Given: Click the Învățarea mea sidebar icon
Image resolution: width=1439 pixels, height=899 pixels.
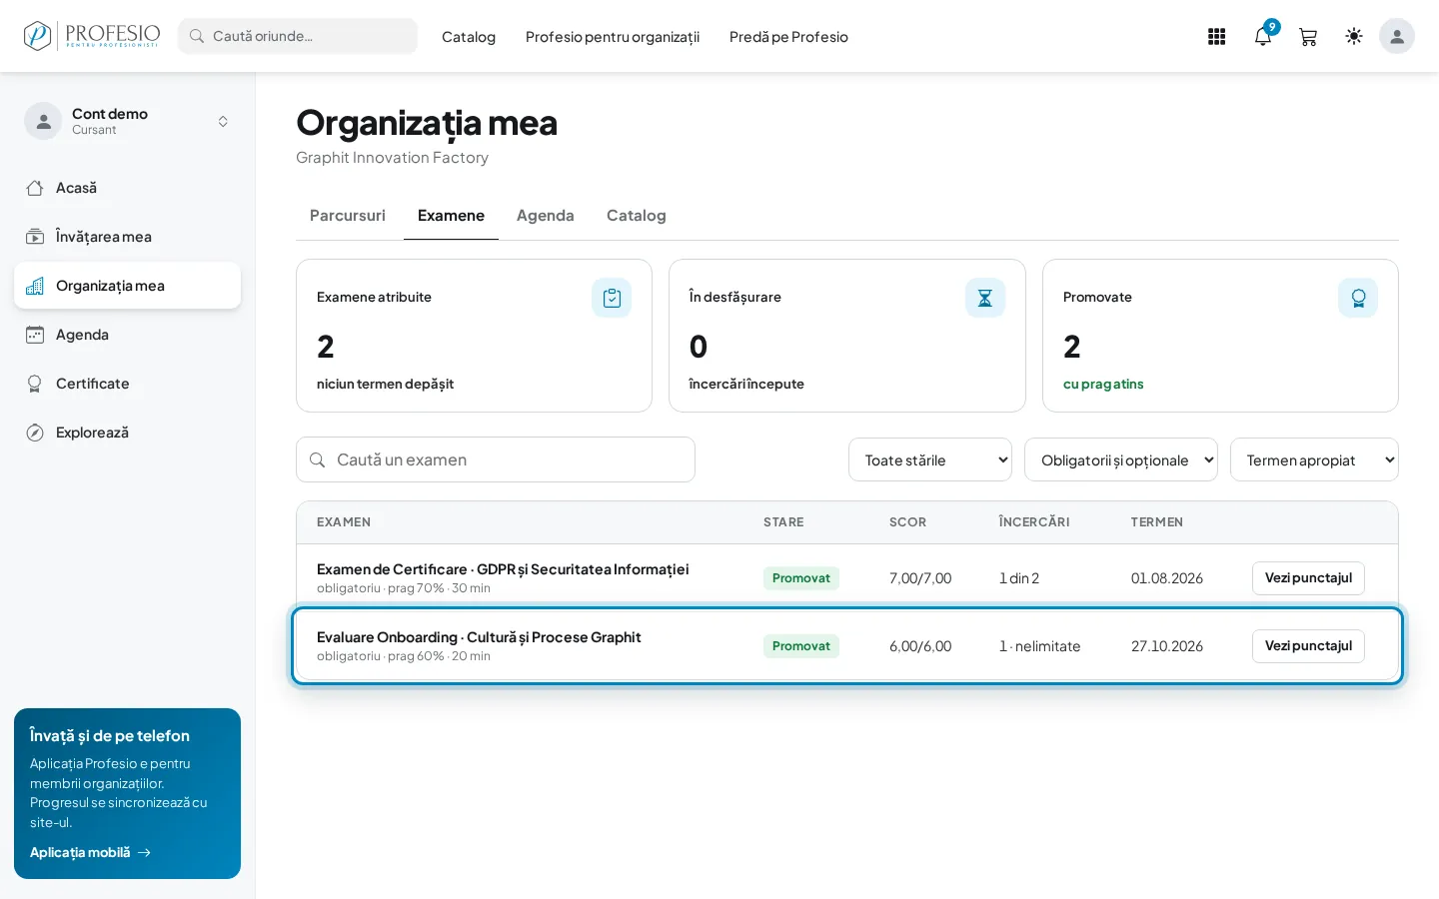Looking at the screenshot, I should (x=35, y=237).
